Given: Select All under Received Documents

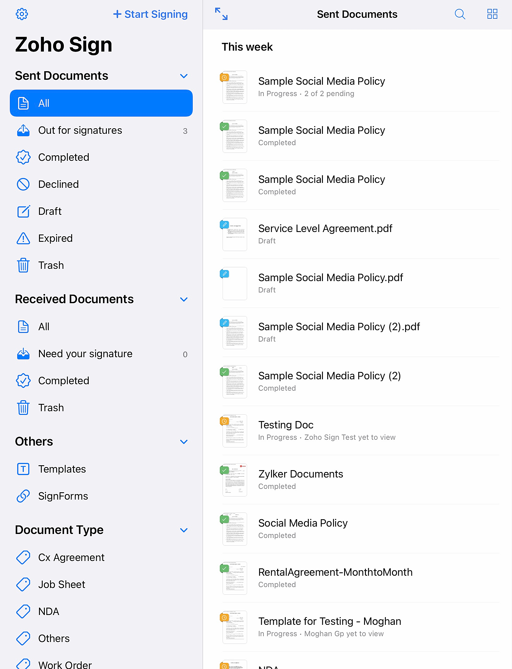Looking at the screenshot, I should click(101, 327).
